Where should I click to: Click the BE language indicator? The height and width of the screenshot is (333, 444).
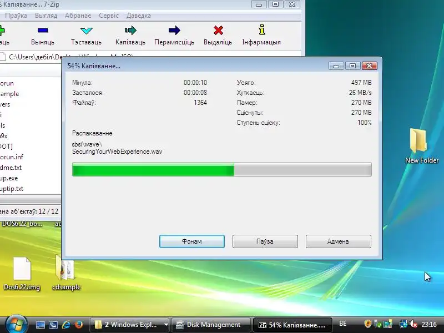[342, 324]
